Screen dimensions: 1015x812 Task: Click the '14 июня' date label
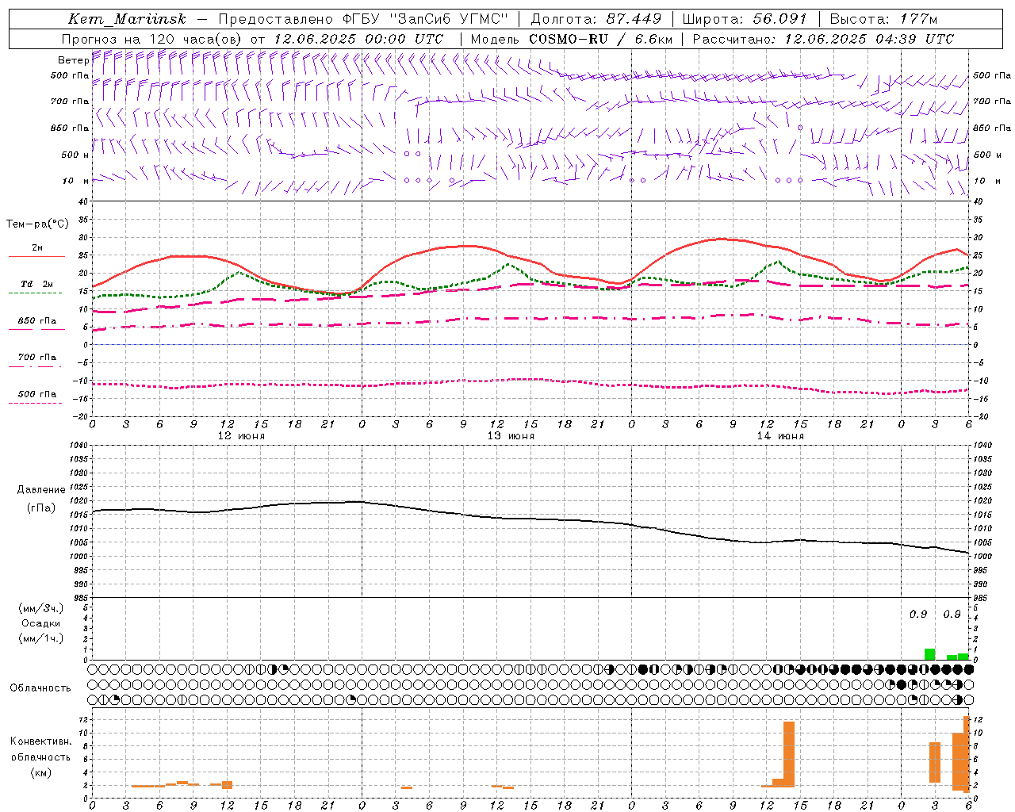click(x=780, y=436)
